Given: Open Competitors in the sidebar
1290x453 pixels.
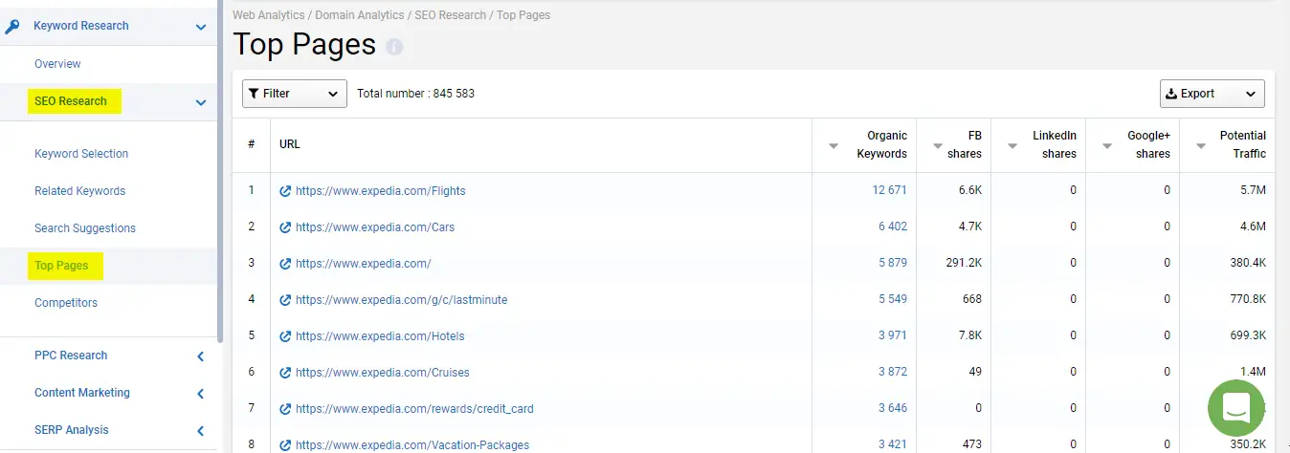Looking at the screenshot, I should click(x=66, y=303).
